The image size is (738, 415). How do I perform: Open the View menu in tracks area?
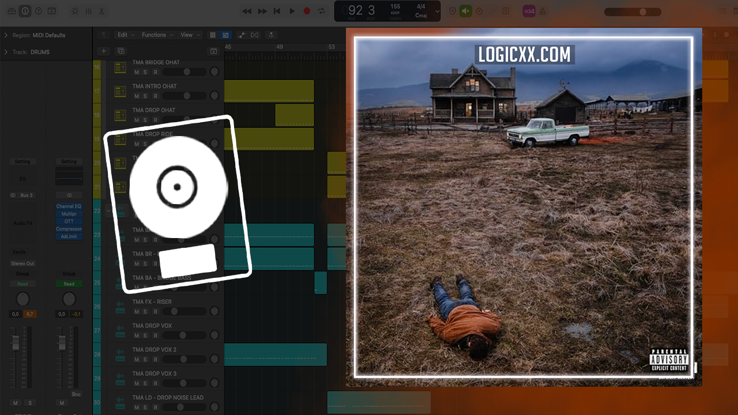pos(190,35)
